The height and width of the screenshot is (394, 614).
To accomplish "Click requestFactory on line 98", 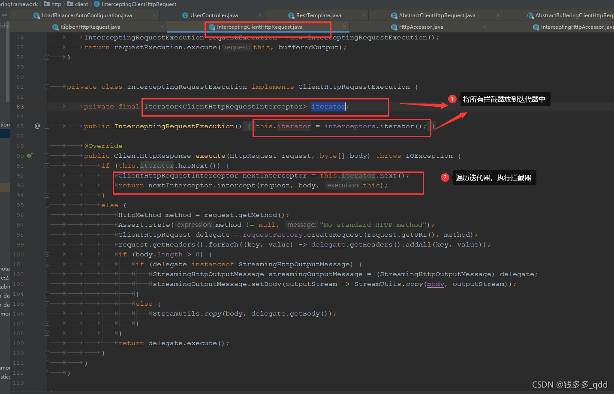I will click(x=273, y=235).
